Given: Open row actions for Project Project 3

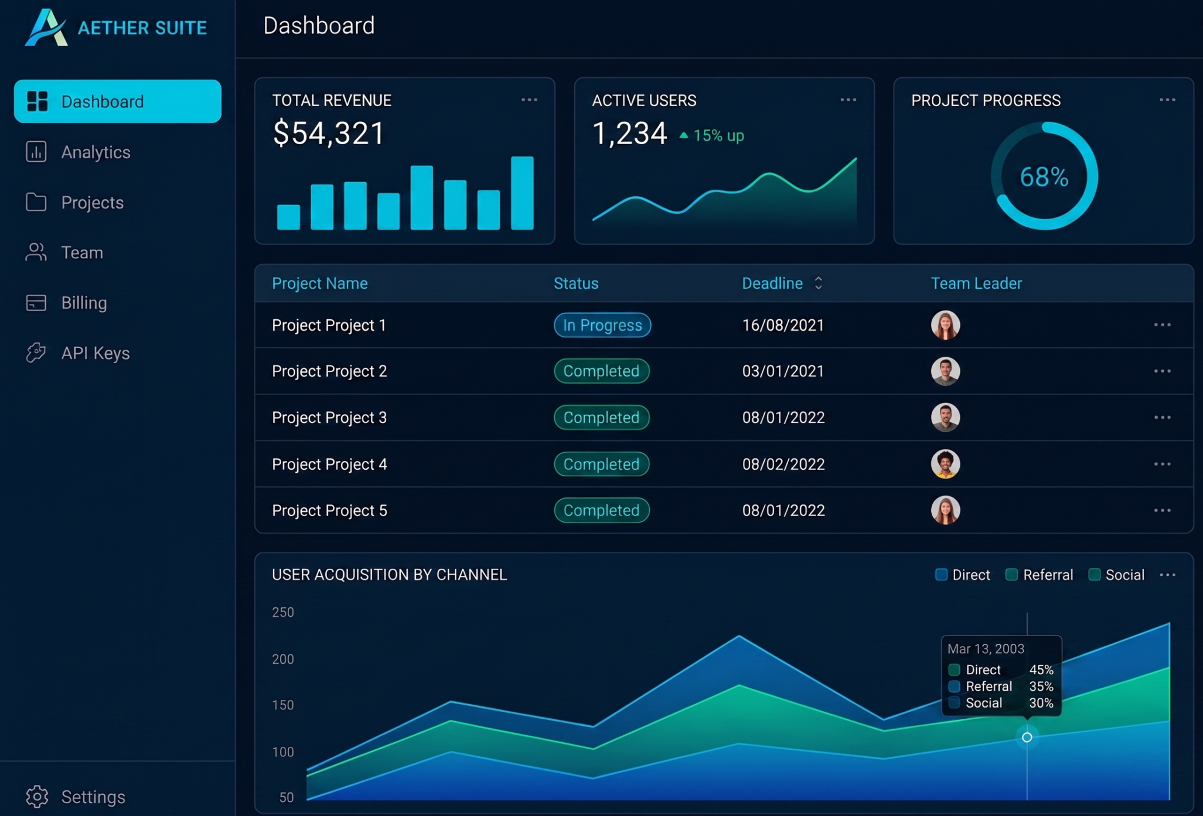Looking at the screenshot, I should pyautogui.click(x=1162, y=418).
